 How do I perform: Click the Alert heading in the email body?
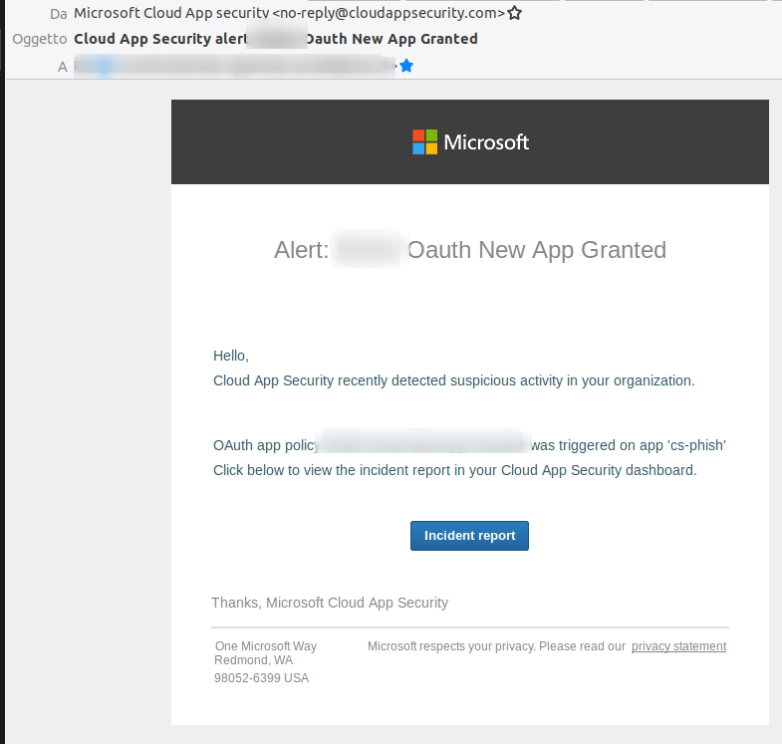click(469, 250)
